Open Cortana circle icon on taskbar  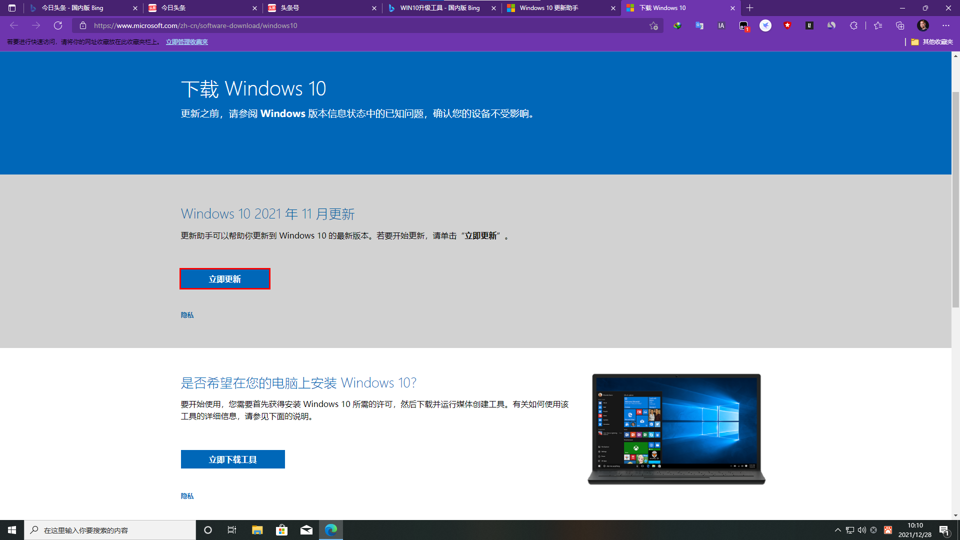pos(208,530)
